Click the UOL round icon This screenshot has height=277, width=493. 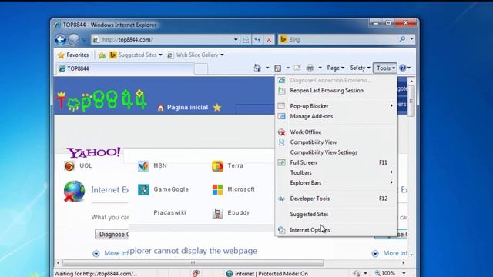[x=69, y=165]
